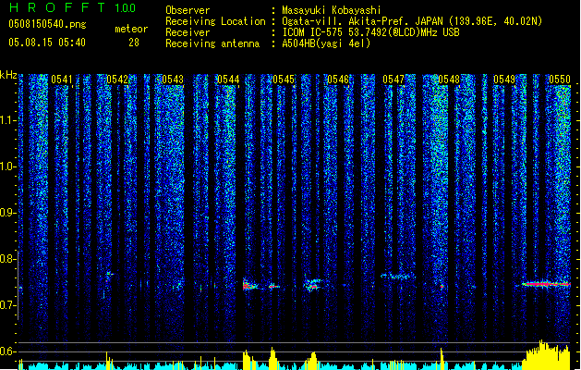The image size is (581, 370).
Task: Click the red meteor echo just after 0544
Action: pos(250,286)
